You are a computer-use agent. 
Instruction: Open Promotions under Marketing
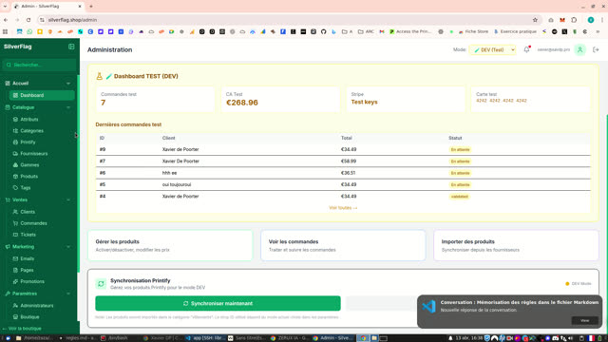point(32,281)
